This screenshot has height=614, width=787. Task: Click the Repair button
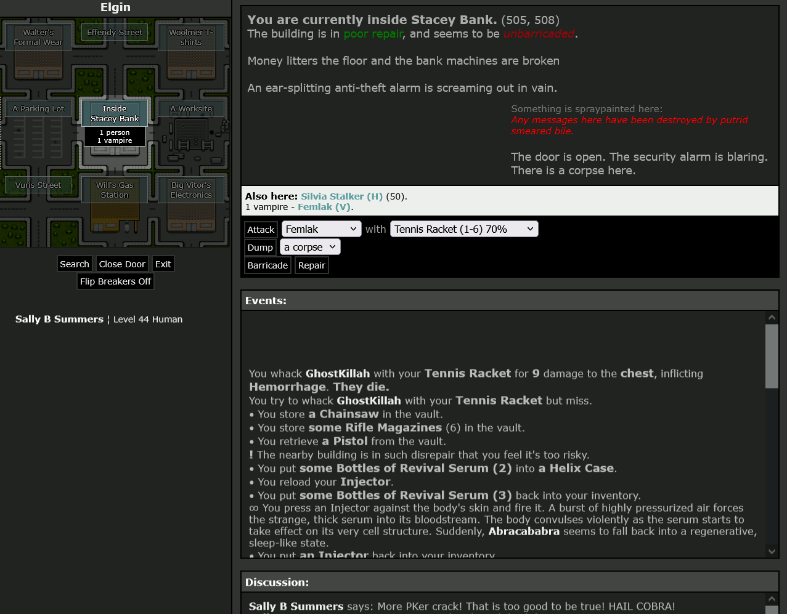[311, 265]
